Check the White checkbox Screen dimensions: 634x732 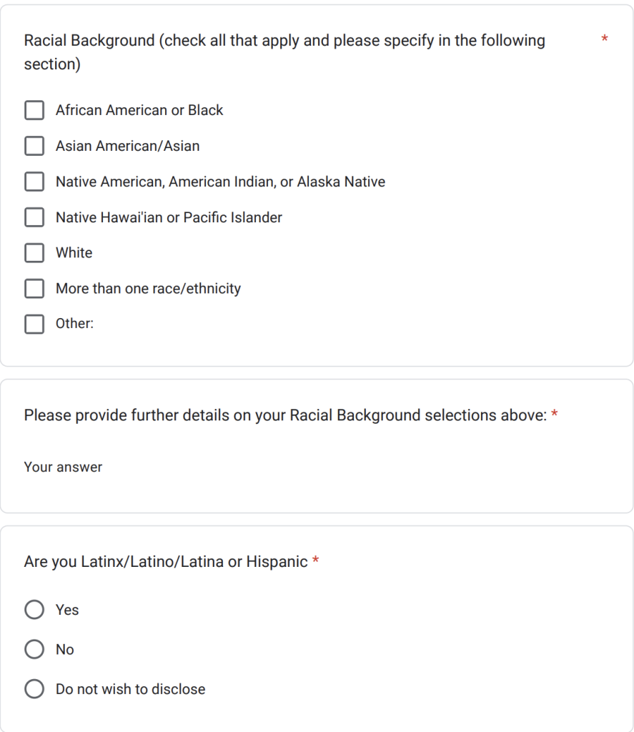pos(34,253)
